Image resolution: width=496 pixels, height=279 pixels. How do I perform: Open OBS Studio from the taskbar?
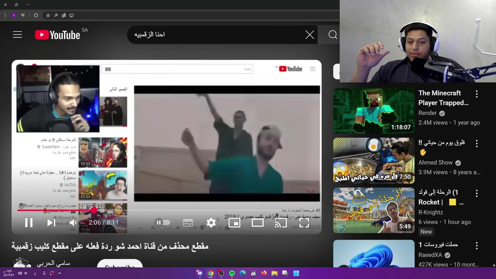click(221, 273)
